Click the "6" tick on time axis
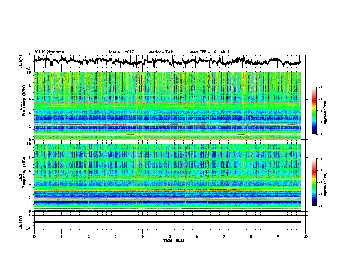344x265 pixels. (197, 236)
